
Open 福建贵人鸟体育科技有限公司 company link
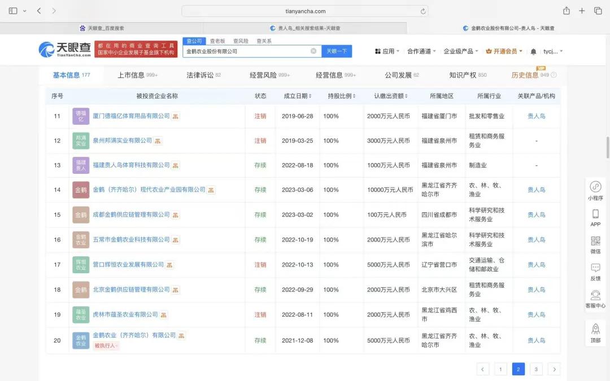(x=131, y=165)
